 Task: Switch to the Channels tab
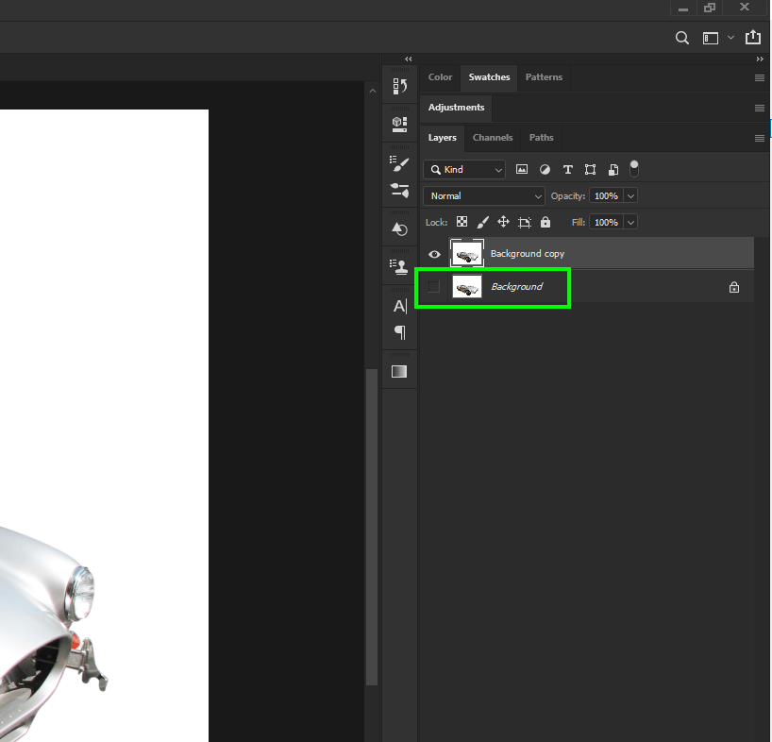click(x=492, y=137)
